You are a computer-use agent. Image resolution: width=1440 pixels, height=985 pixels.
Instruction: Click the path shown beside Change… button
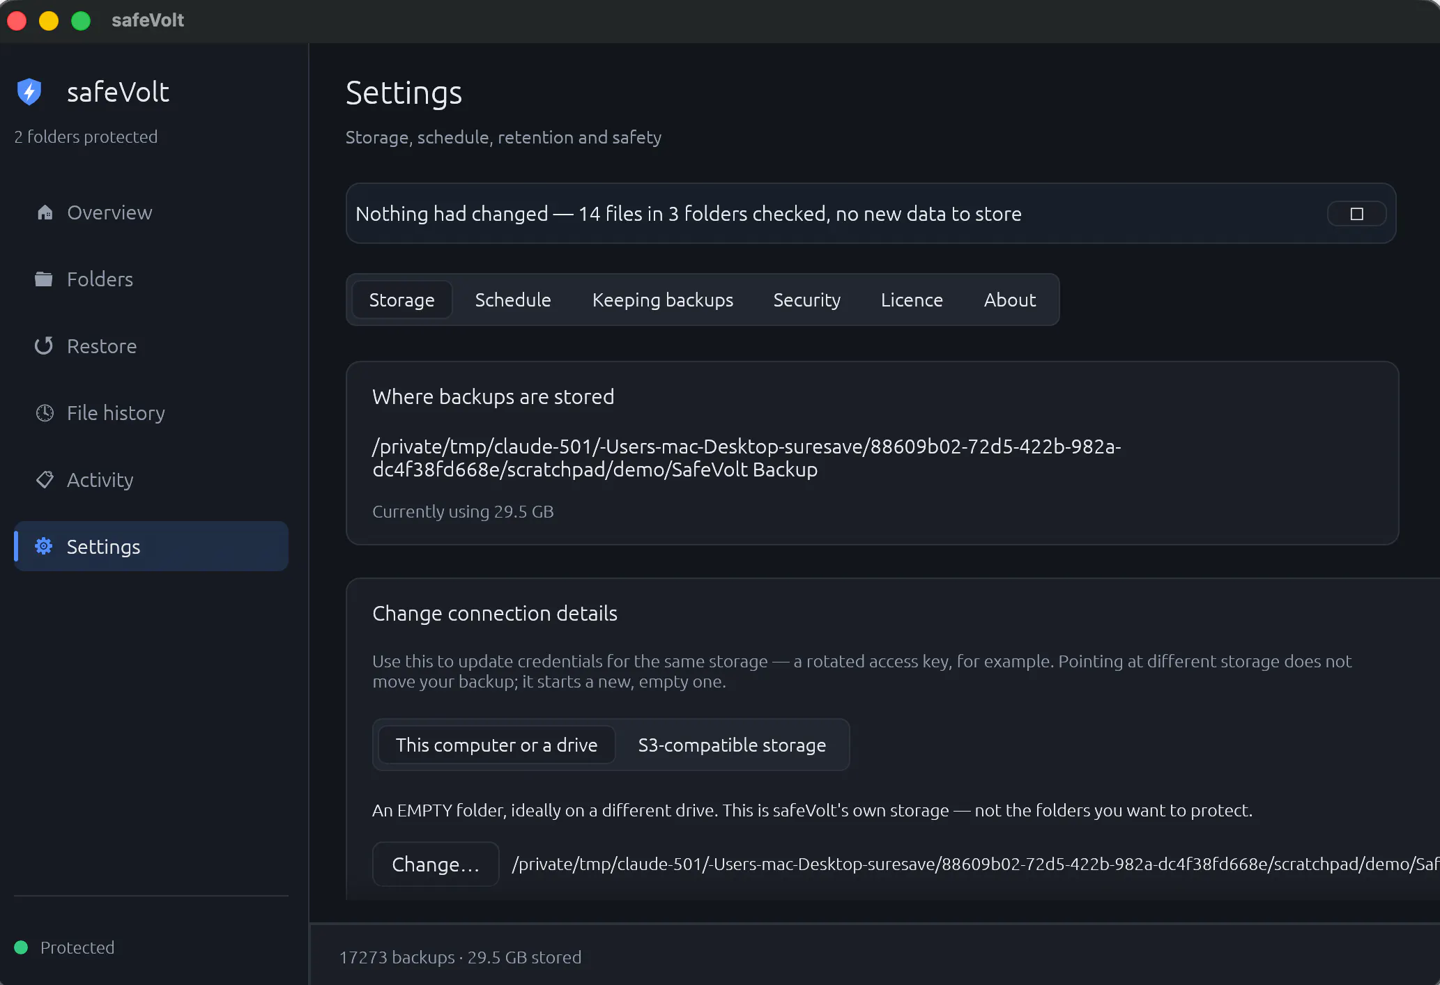coord(975,864)
